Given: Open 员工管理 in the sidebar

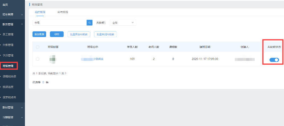Looking at the screenshot, I should (x=8, y=34).
